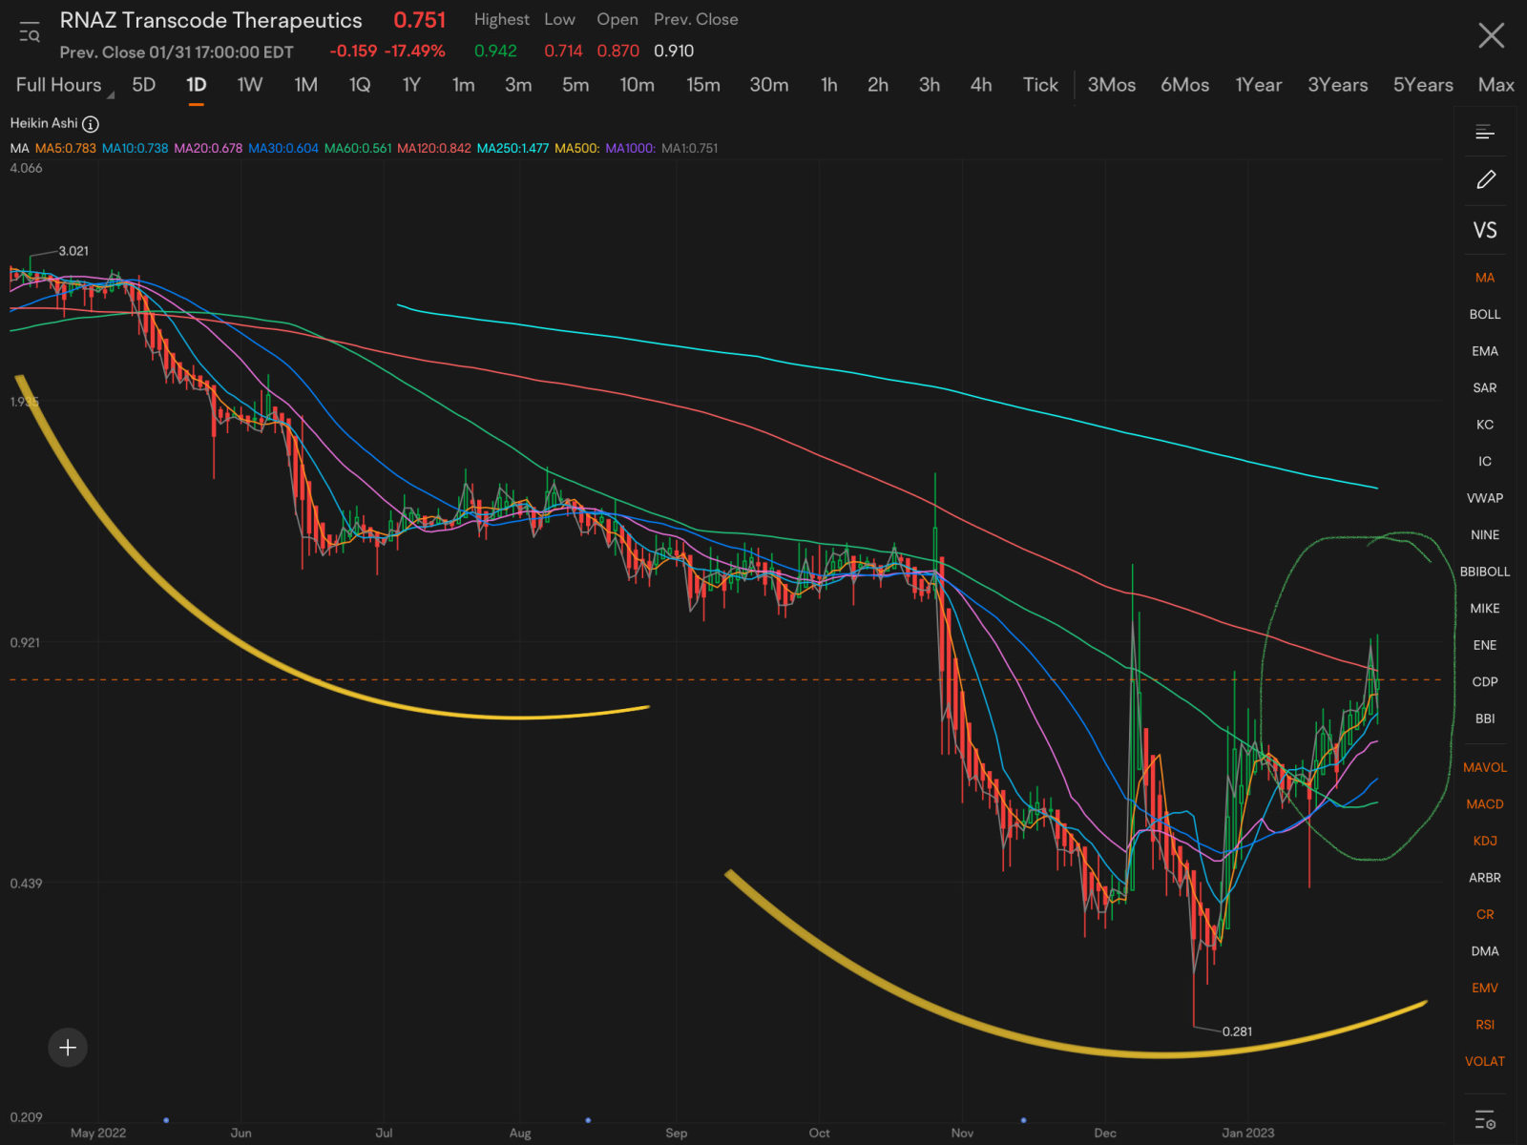Enable the CDP indicator
This screenshot has height=1145, width=1527.
(x=1485, y=681)
